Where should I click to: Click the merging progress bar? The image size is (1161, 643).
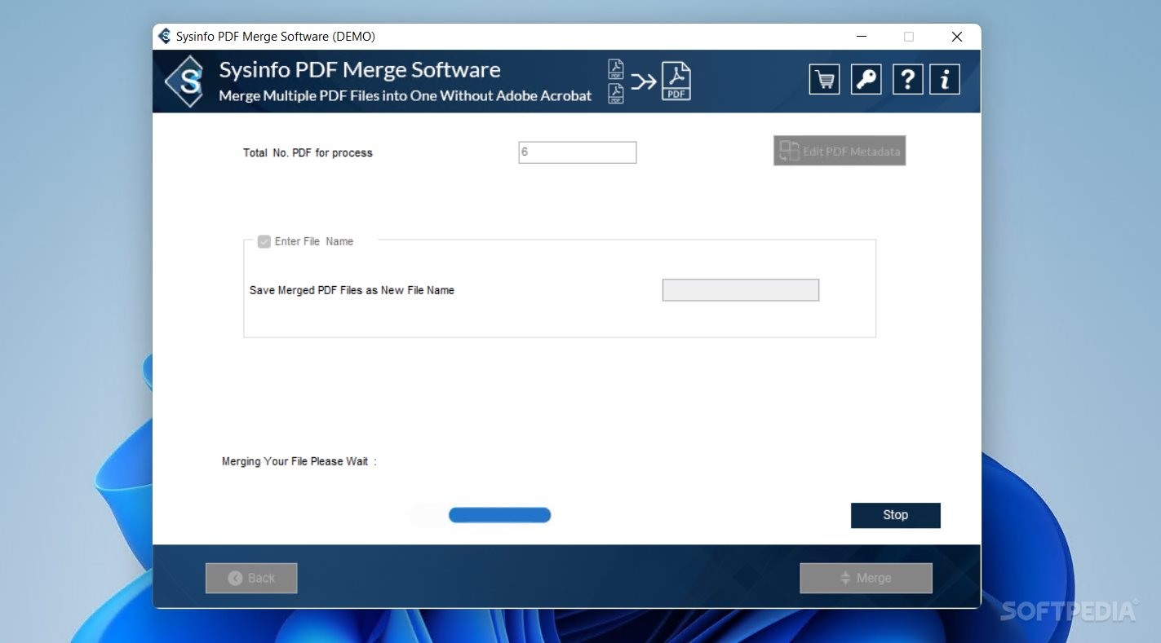click(499, 515)
